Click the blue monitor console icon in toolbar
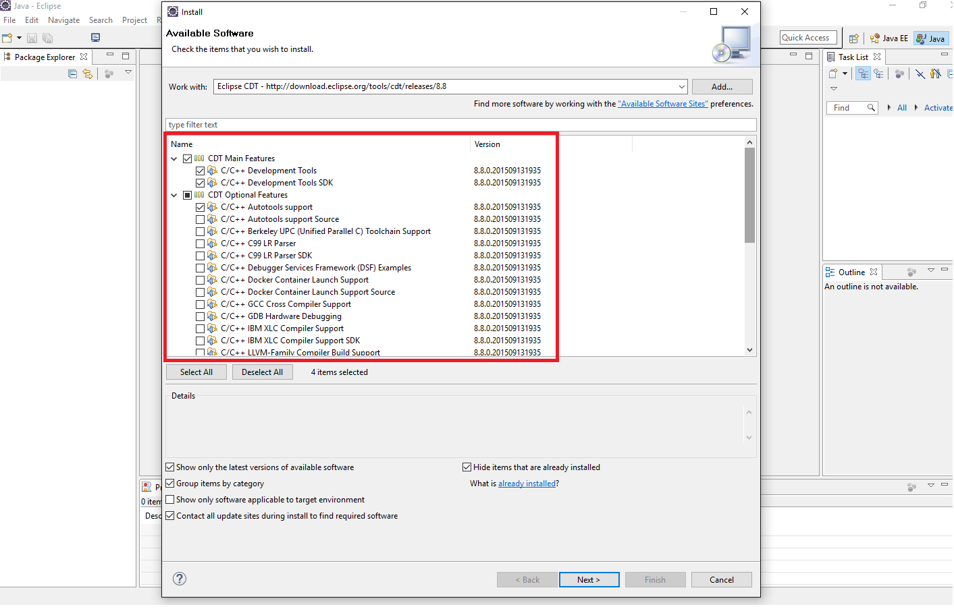This screenshot has width=954, height=609. coord(95,38)
